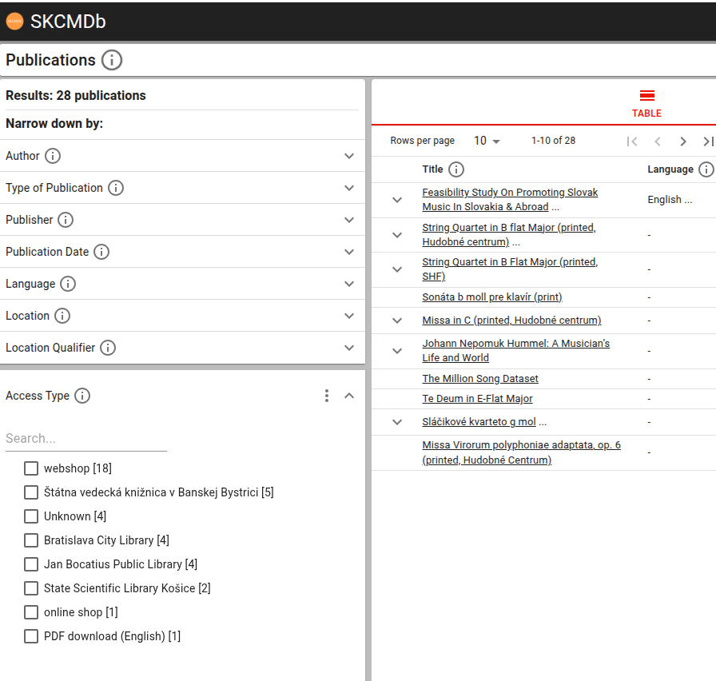Click info icon next to Title column

click(x=456, y=169)
